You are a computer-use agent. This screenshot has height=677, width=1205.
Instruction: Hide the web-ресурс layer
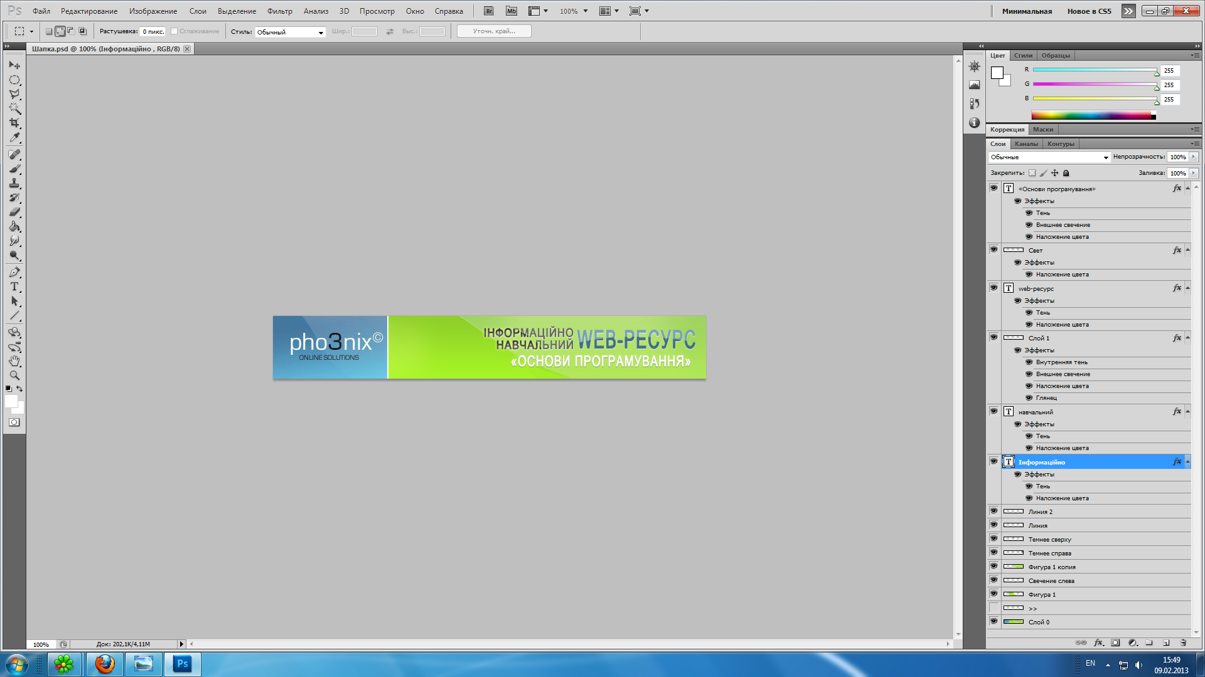point(993,288)
